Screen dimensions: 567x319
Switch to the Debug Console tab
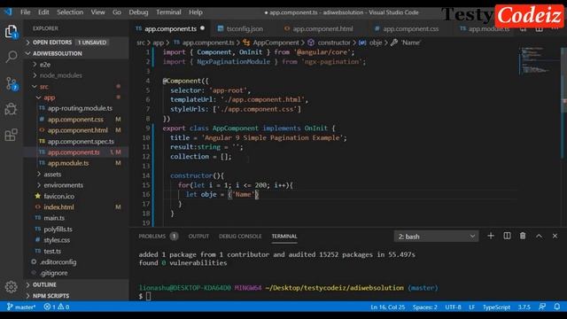coord(240,237)
